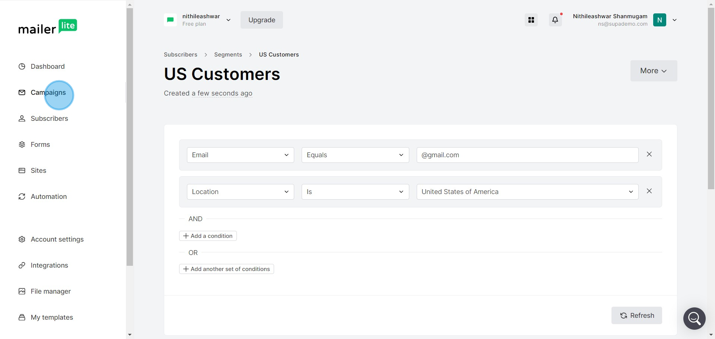The height and width of the screenshot is (339, 715).
Task: Click the Campaigns envelope icon
Action: pos(22,93)
